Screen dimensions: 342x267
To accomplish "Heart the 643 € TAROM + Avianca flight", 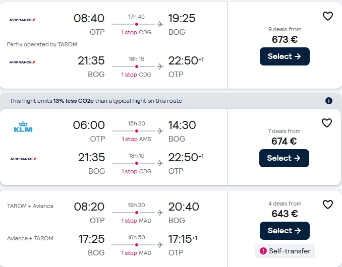I will point(328,205).
